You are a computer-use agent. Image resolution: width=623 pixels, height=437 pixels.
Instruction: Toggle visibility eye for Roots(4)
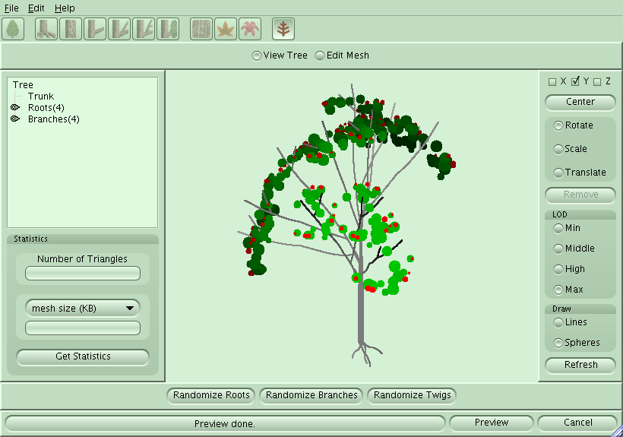click(15, 108)
